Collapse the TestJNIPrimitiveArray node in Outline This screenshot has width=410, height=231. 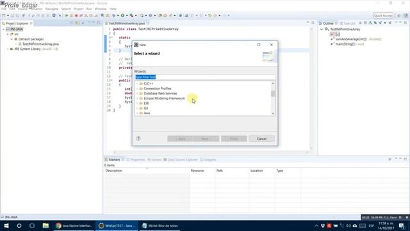click(322, 29)
